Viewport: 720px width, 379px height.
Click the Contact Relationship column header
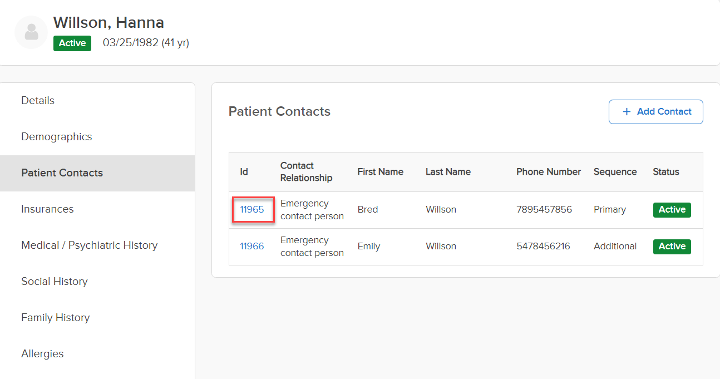click(307, 172)
